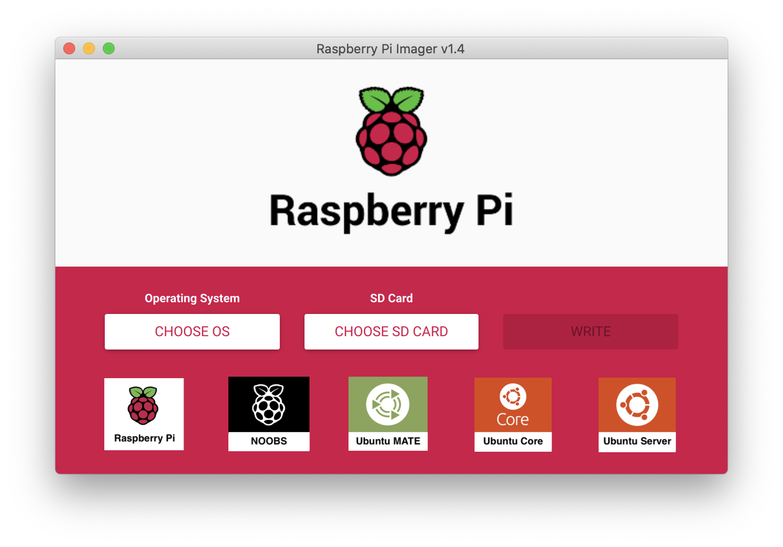The width and height of the screenshot is (783, 547).
Task: Click the CHOOSE SD CARD button
Action: pyautogui.click(x=391, y=332)
